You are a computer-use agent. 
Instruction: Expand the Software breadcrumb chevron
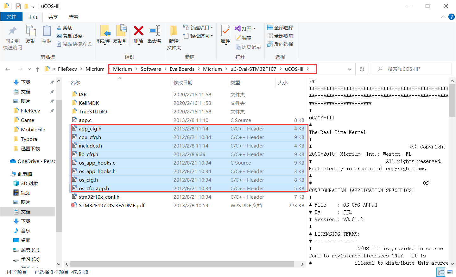point(165,69)
